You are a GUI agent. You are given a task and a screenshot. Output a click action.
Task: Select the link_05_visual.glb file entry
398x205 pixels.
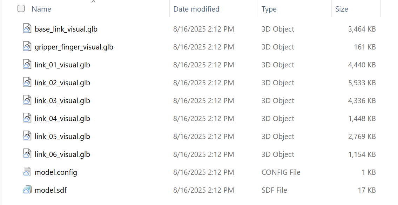click(x=62, y=136)
